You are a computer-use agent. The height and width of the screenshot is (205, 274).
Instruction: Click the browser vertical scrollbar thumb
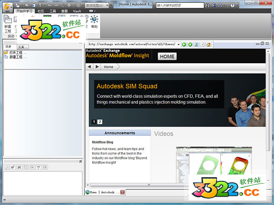(x=268, y=102)
